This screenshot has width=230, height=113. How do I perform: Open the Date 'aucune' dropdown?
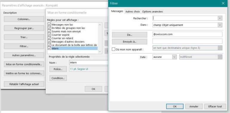point(174,57)
